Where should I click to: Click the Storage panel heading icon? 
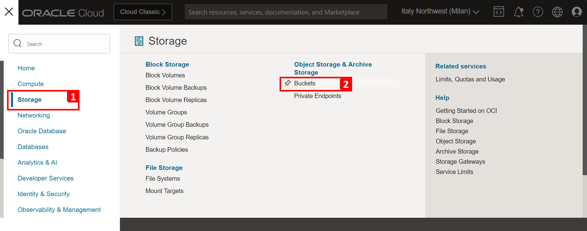(x=139, y=41)
